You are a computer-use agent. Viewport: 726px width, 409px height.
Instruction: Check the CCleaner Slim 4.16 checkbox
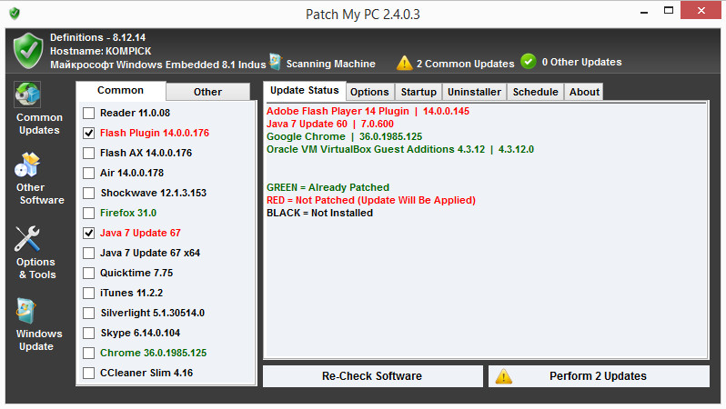point(88,373)
